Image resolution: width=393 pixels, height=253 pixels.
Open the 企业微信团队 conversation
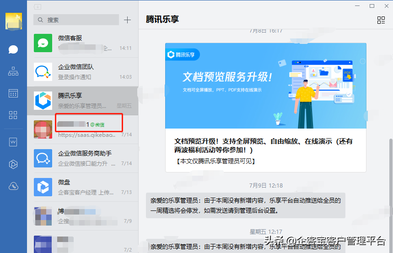click(x=83, y=72)
